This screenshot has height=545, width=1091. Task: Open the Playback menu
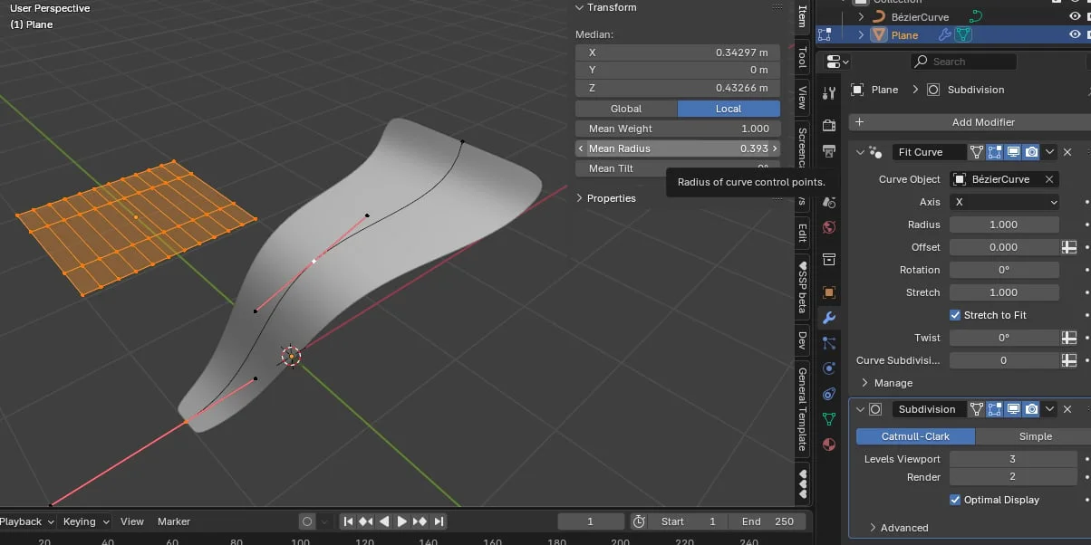click(x=23, y=521)
